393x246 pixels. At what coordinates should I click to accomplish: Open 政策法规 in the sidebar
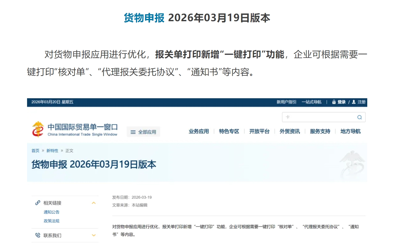51,221
